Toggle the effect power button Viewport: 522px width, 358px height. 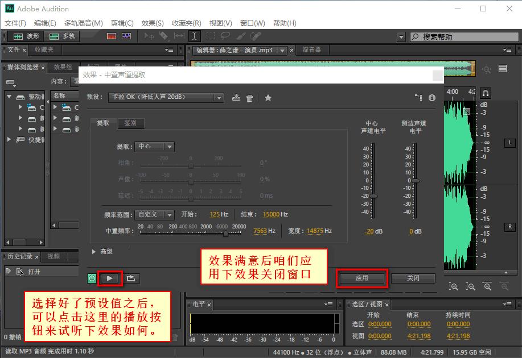91,278
